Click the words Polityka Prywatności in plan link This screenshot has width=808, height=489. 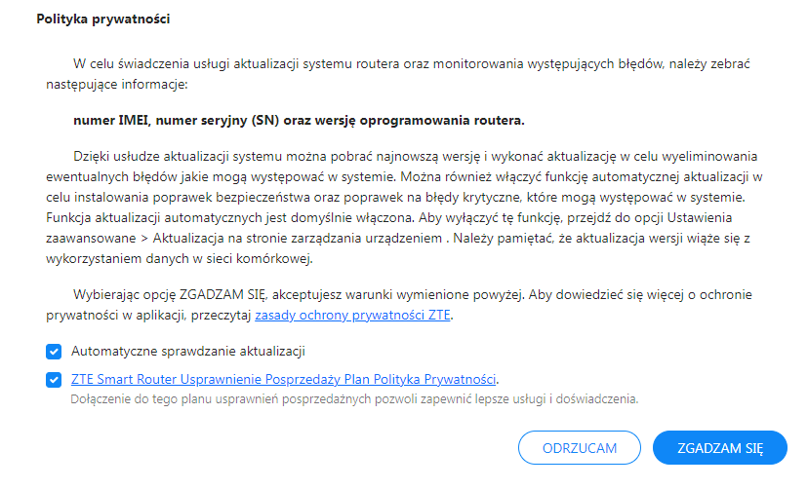(434, 380)
